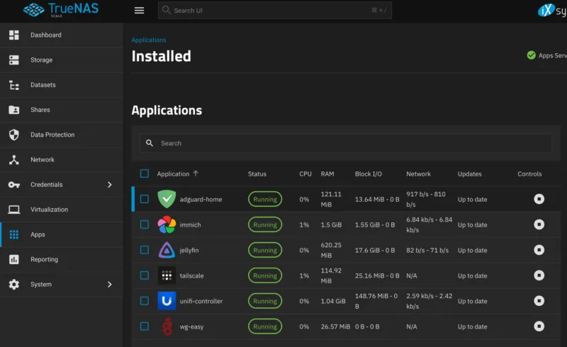The width and height of the screenshot is (567, 347).
Task: Open Dashboard from the sidebar
Action: coord(62,35)
